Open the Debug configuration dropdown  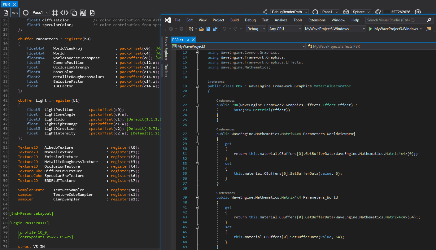[x=256, y=29]
